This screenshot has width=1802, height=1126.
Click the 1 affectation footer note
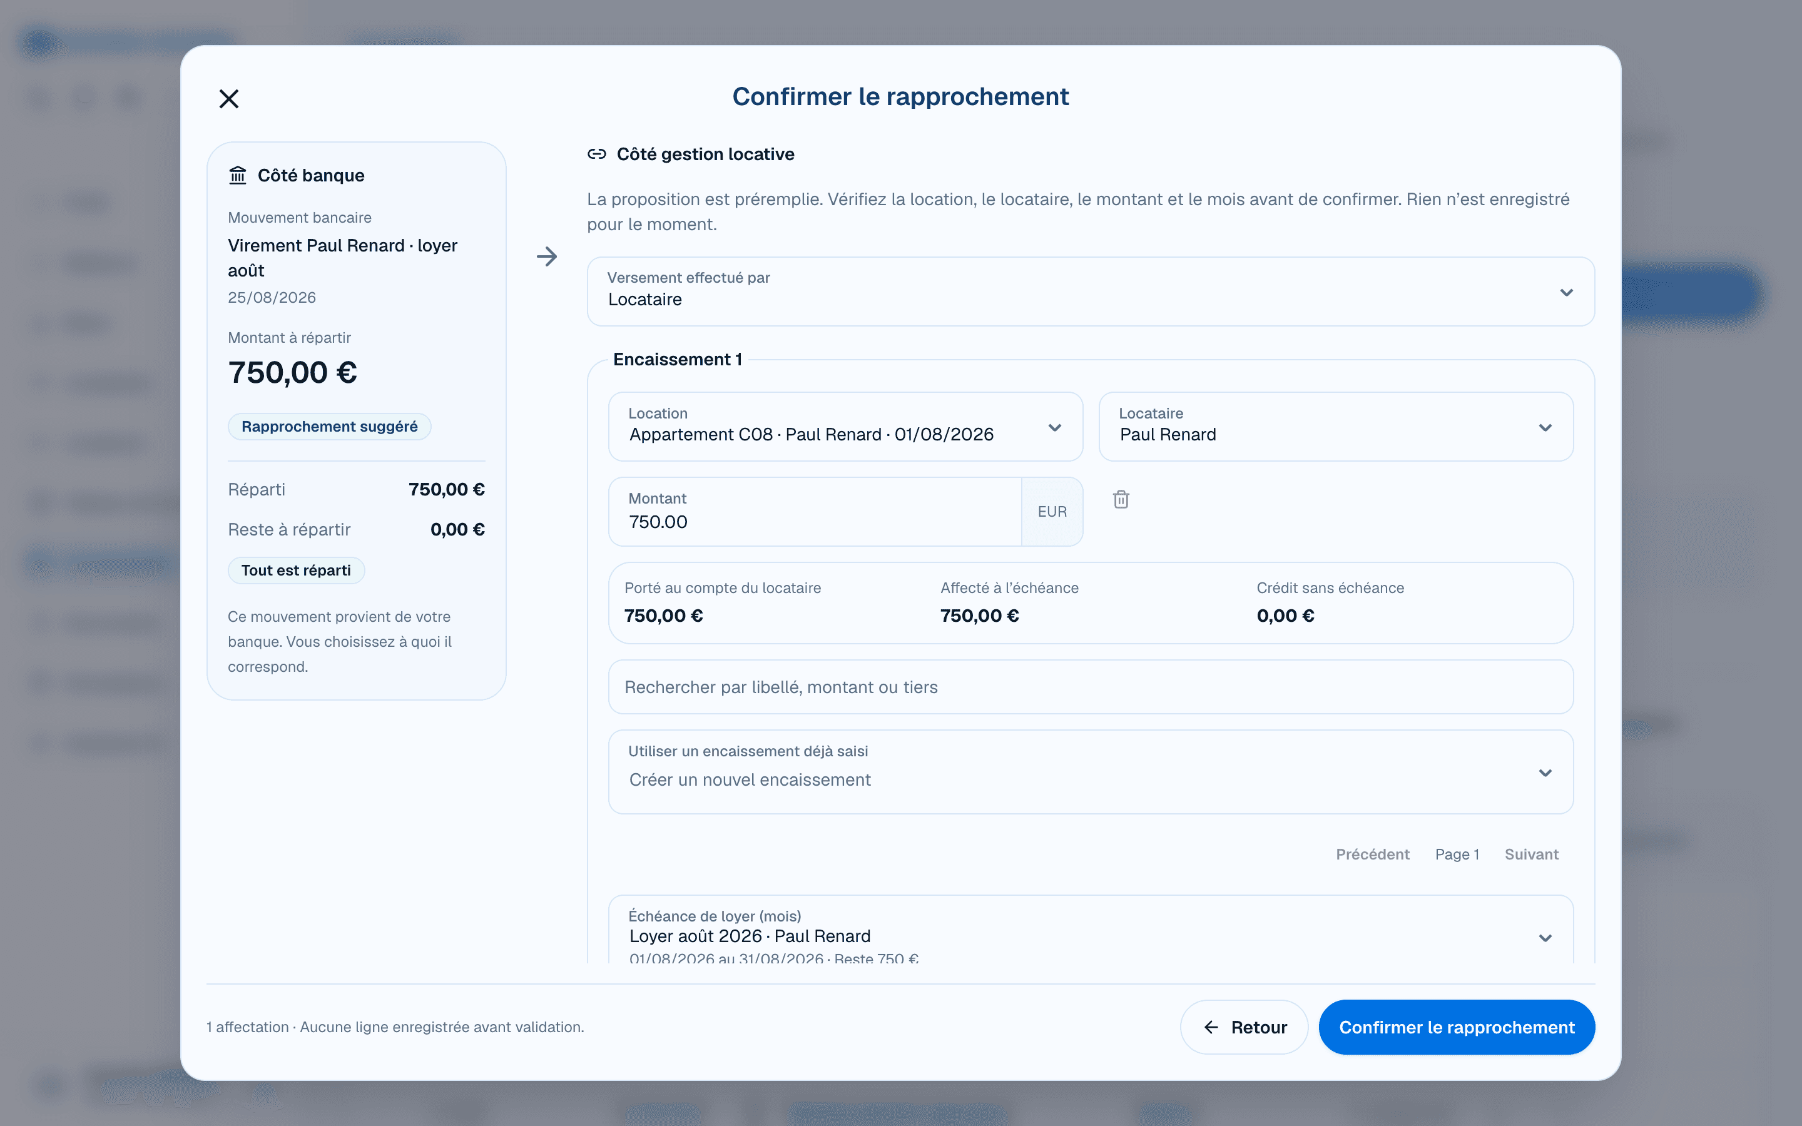coord(395,1027)
